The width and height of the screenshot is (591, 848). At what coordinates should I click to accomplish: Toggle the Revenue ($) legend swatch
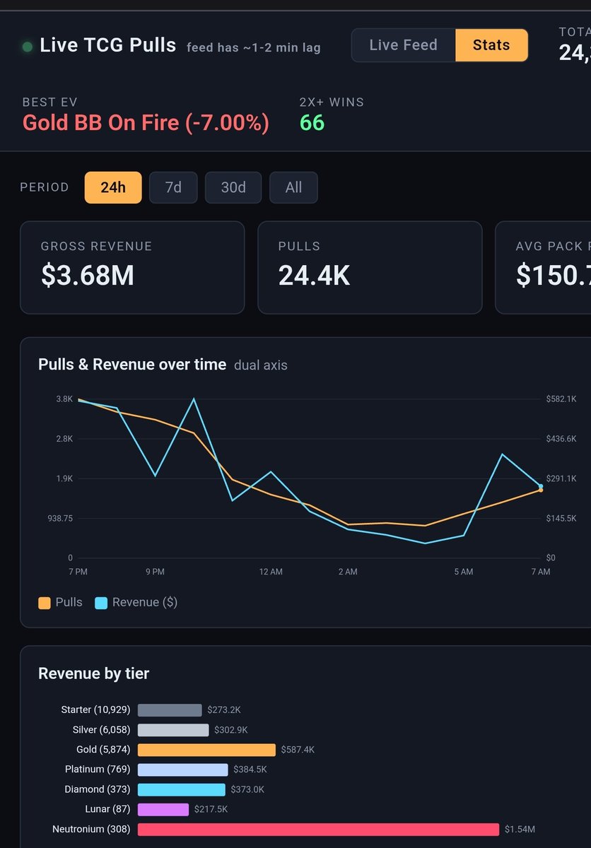(100, 603)
